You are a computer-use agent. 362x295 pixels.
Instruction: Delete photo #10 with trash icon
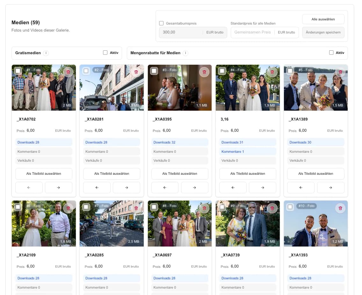tap(340, 208)
